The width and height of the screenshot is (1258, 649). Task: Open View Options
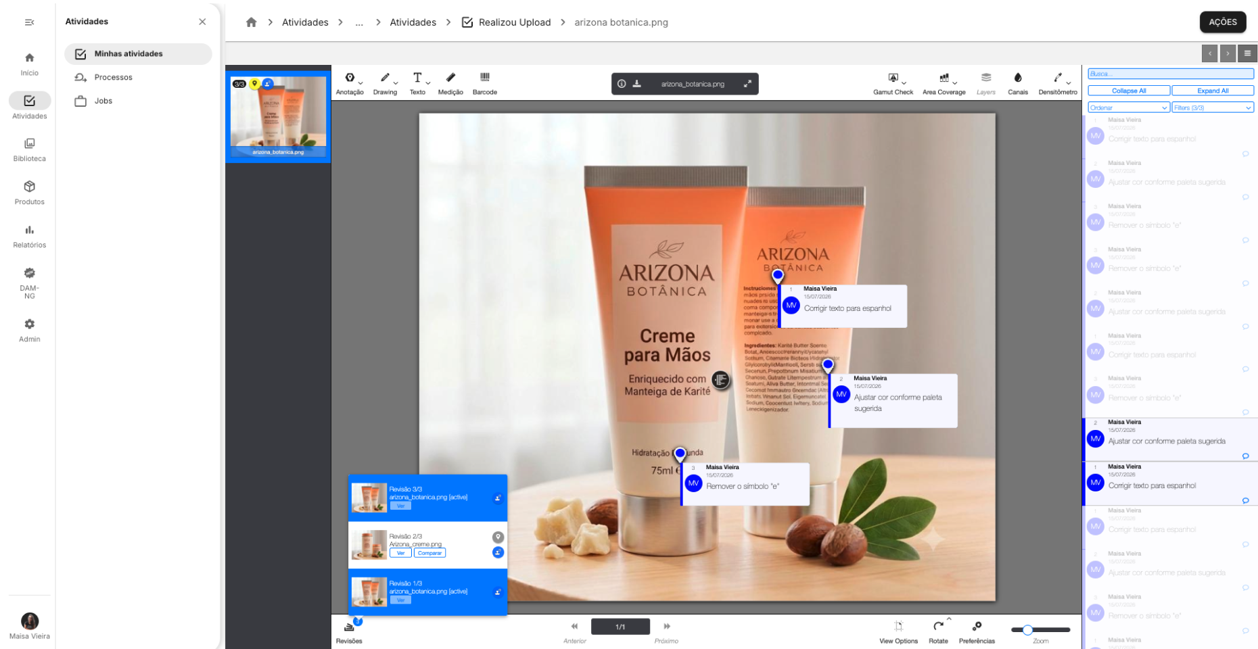898,630
